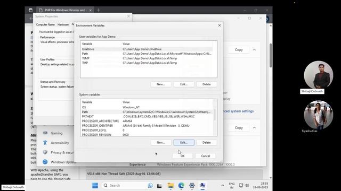Cancel the Environment Variables dialog
Image resolution: width=341 pixels, height=191 pixels.
(x=205, y=156)
